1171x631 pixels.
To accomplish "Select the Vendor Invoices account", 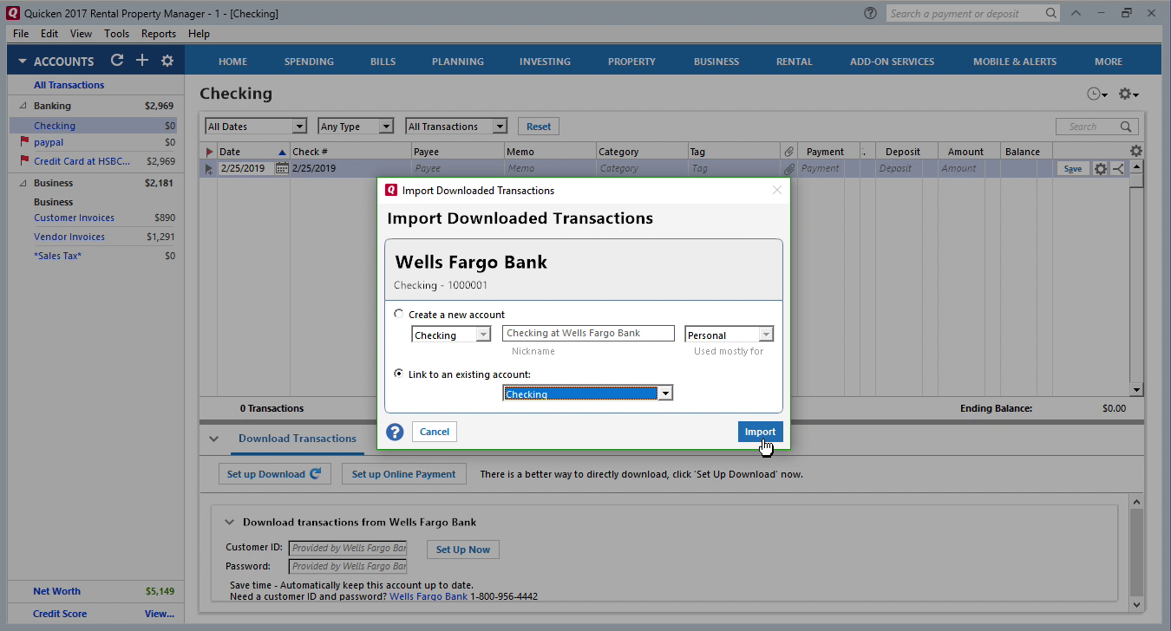I will (69, 237).
